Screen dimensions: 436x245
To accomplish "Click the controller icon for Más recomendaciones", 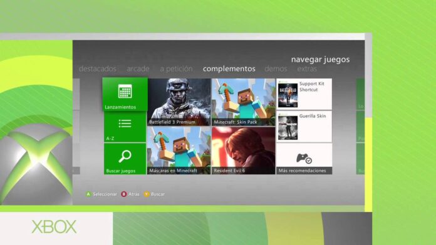I will click(x=304, y=158).
